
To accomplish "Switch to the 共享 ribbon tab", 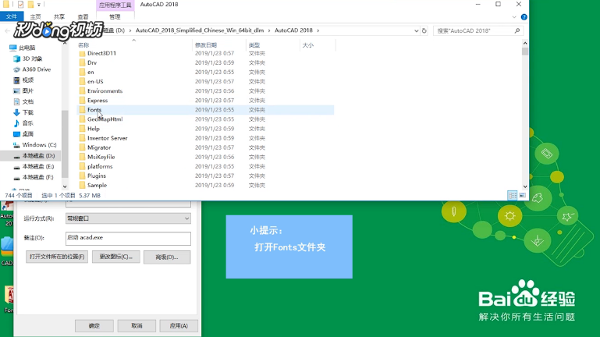I will click(x=59, y=17).
